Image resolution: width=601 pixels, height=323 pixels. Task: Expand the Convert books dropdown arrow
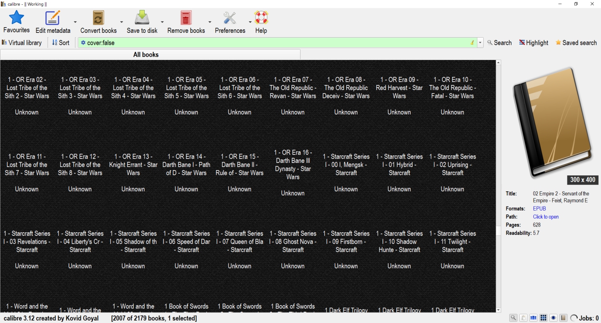[121, 22]
